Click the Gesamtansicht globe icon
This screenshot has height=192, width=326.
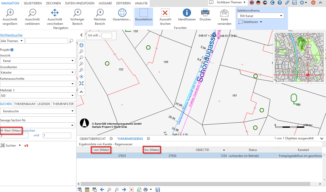(122, 13)
